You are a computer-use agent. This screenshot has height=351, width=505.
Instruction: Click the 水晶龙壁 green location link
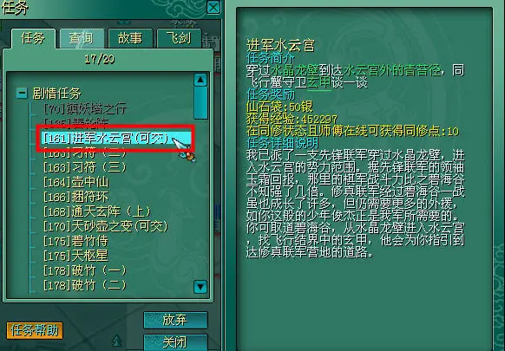coord(295,70)
